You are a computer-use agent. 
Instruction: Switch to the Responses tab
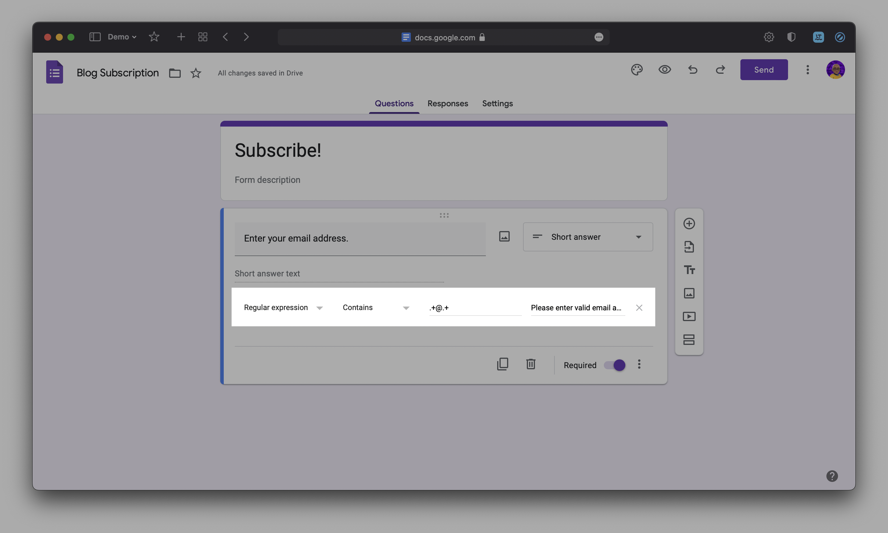click(447, 104)
